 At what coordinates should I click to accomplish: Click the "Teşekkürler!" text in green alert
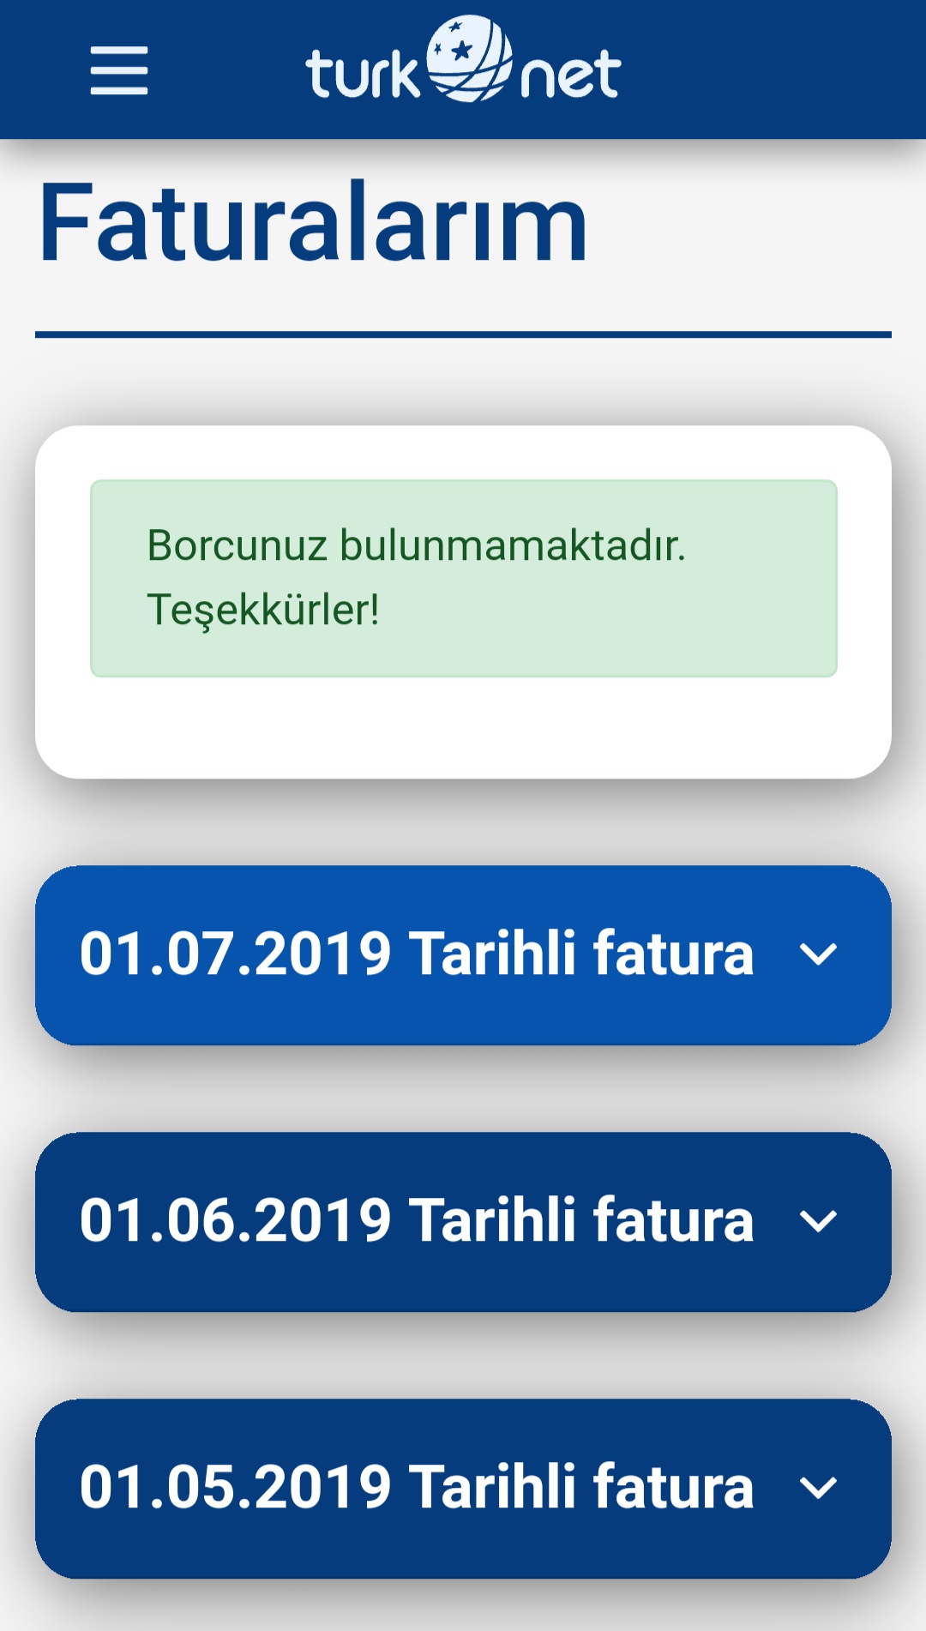point(263,611)
